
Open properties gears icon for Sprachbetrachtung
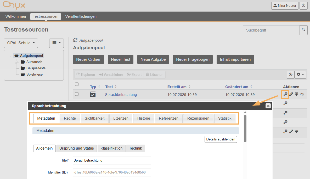285,94
